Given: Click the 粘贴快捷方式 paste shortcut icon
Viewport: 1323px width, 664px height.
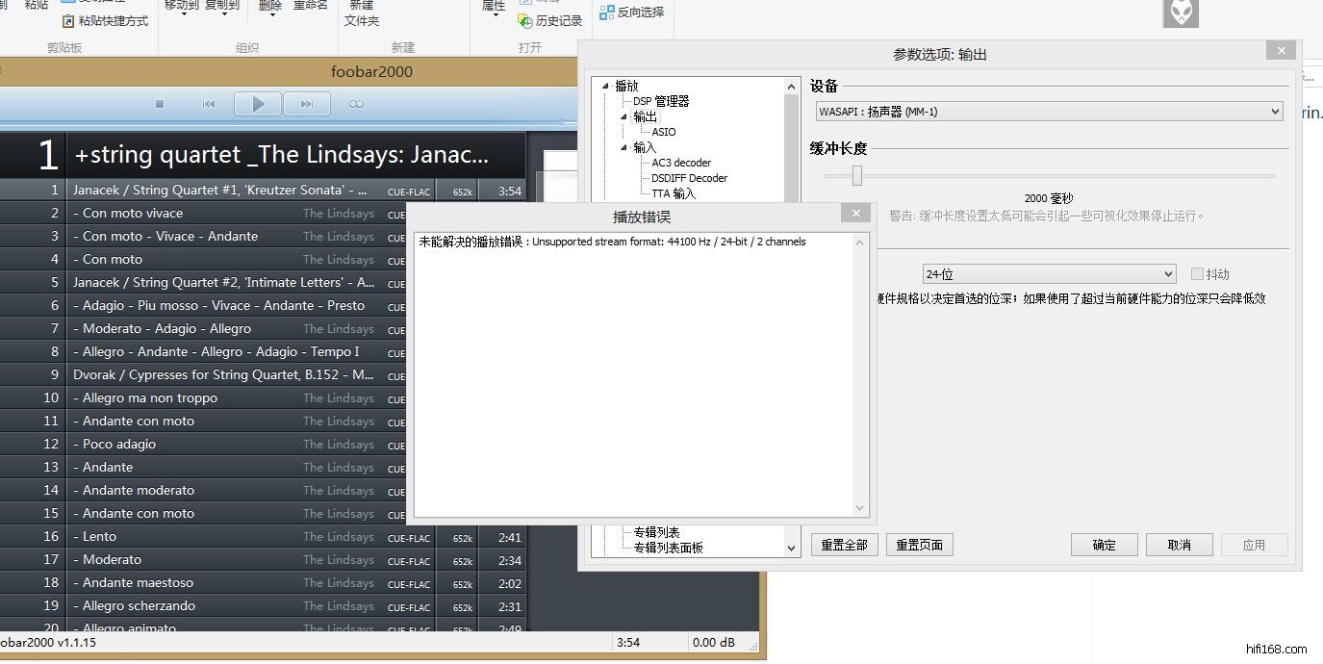Looking at the screenshot, I should [68, 21].
